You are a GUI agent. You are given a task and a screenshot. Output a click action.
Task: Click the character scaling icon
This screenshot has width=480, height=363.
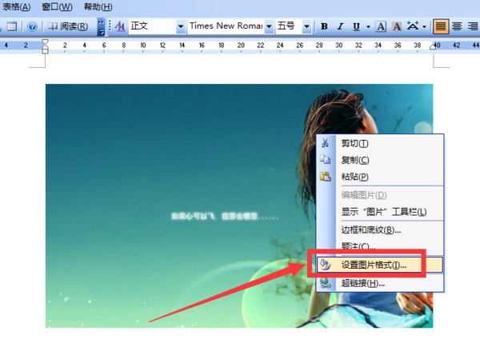pos(413,26)
